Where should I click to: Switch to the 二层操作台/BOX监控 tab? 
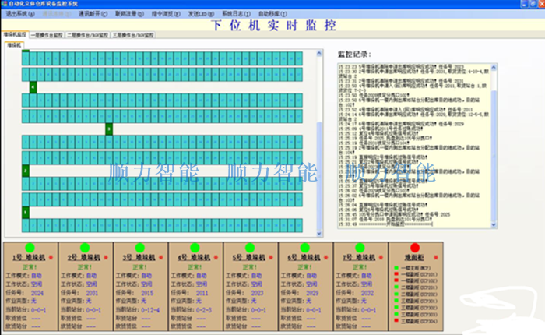coord(87,35)
